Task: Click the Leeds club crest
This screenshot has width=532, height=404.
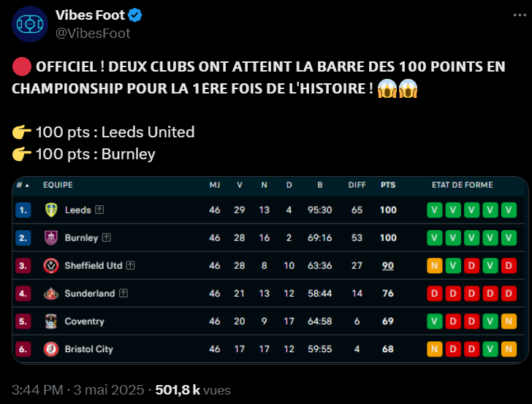Action: click(51, 210)
